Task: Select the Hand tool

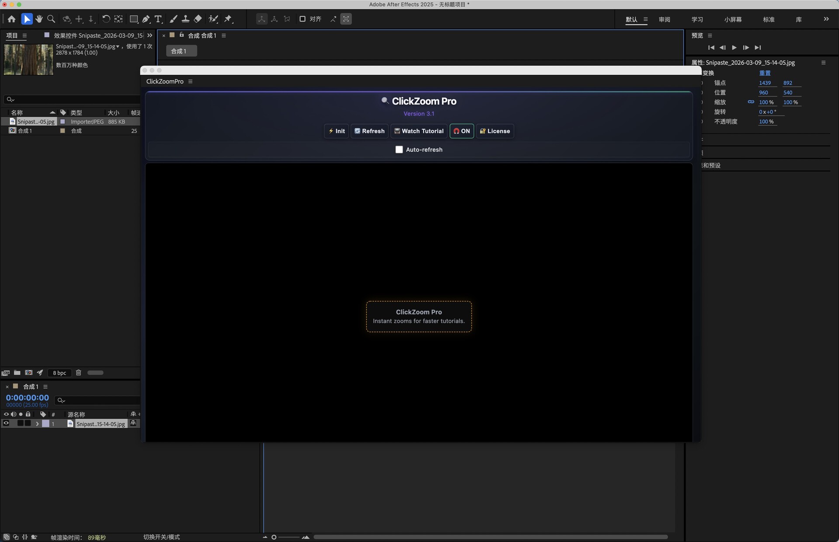Action: 39,19
